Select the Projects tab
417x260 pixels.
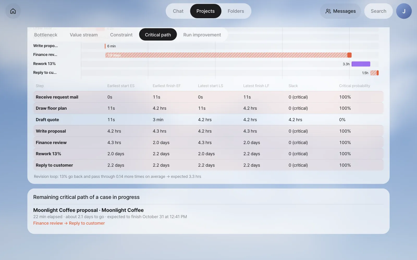pyautogui.click(x=206, y=11)
